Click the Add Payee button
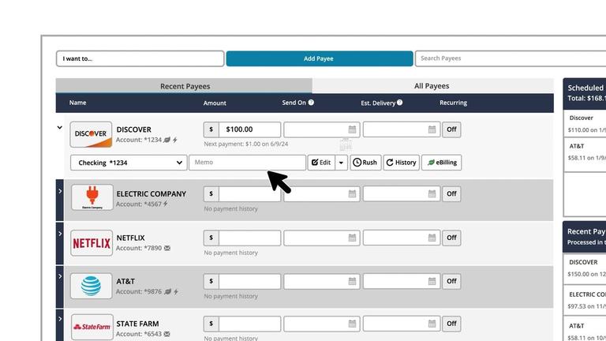The image size is (606, 341). point(320,58)
